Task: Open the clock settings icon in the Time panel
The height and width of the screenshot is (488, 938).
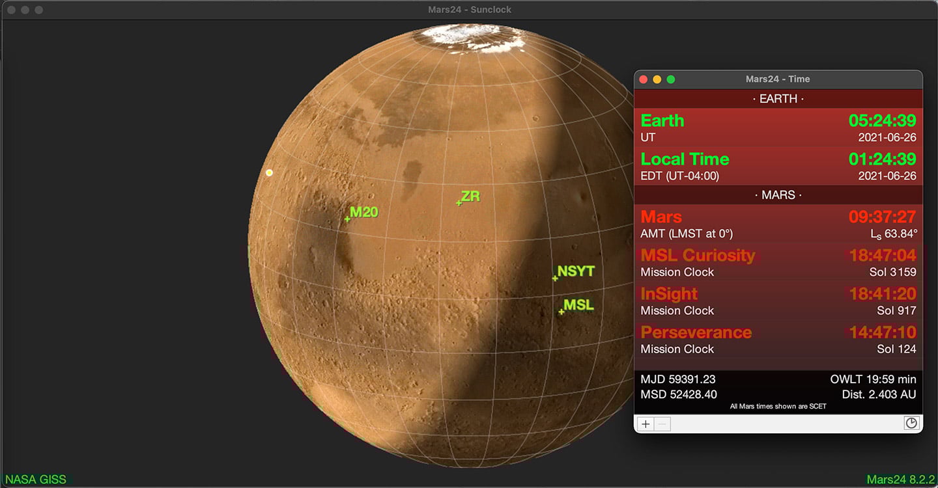Action: point(911,423)
